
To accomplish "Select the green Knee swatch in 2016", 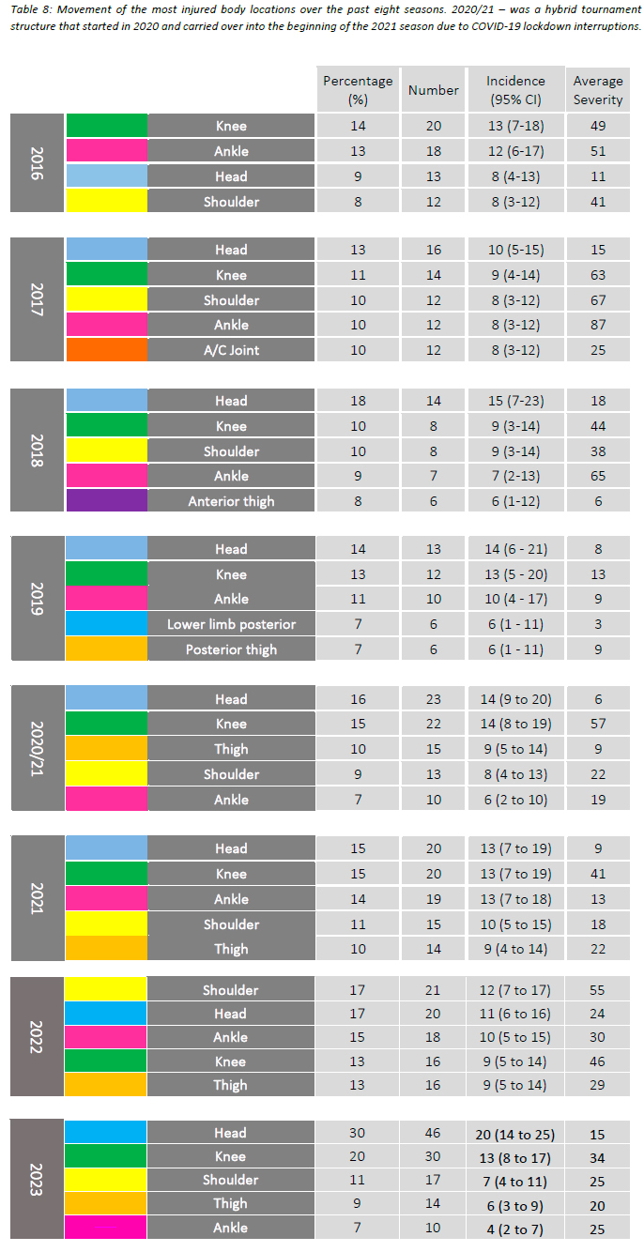I will pyautogui.click(x=106, y=126).
